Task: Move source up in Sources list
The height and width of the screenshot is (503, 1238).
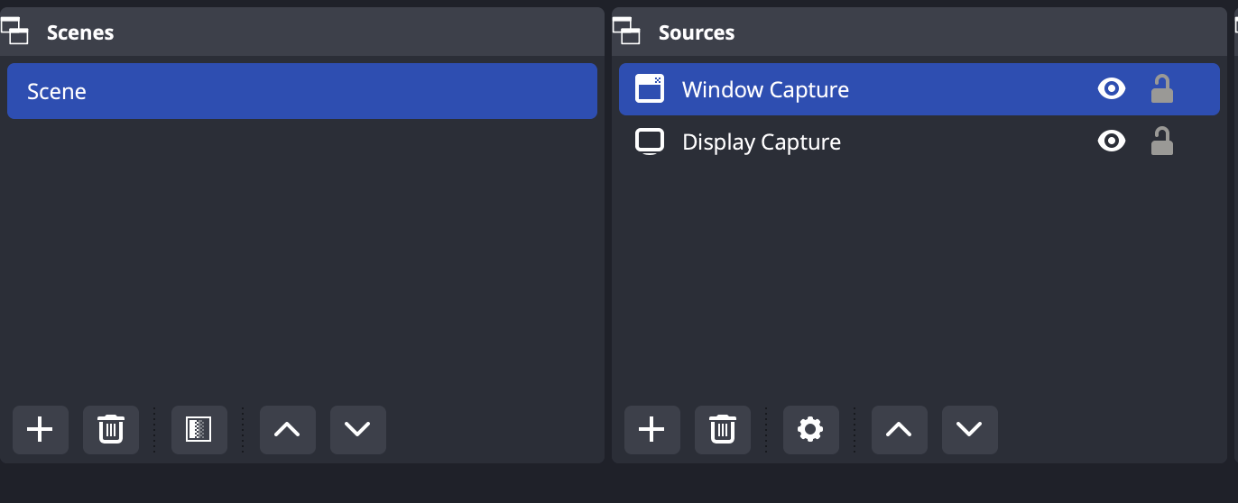Action: click(x=900, y=430)
